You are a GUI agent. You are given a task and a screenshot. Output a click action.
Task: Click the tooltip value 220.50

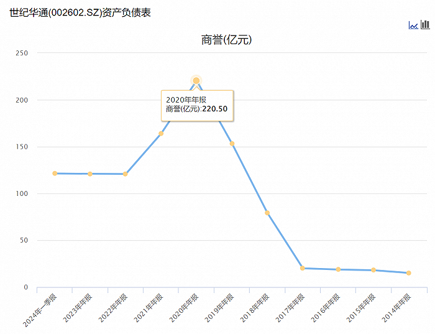pos(215,109)
